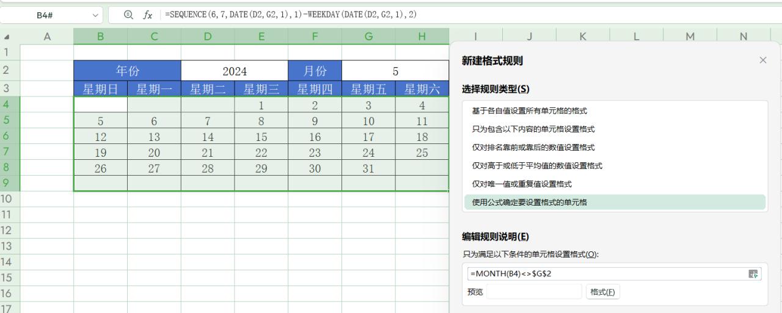Click the 月份 label cell
This screenshot has width=782, height=313.
pos(315,71)
